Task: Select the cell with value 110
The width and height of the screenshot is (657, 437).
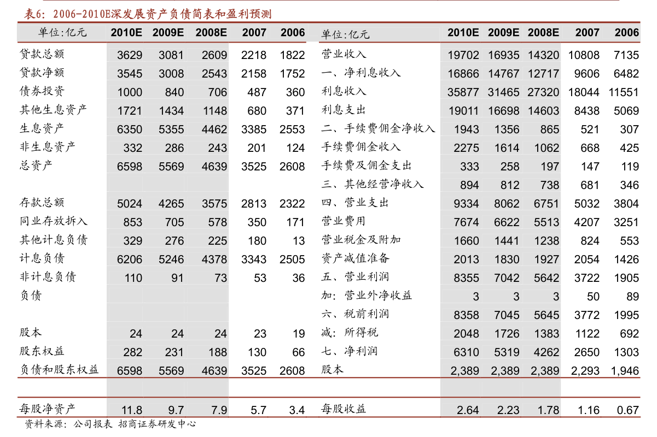Action: (133, 278)
